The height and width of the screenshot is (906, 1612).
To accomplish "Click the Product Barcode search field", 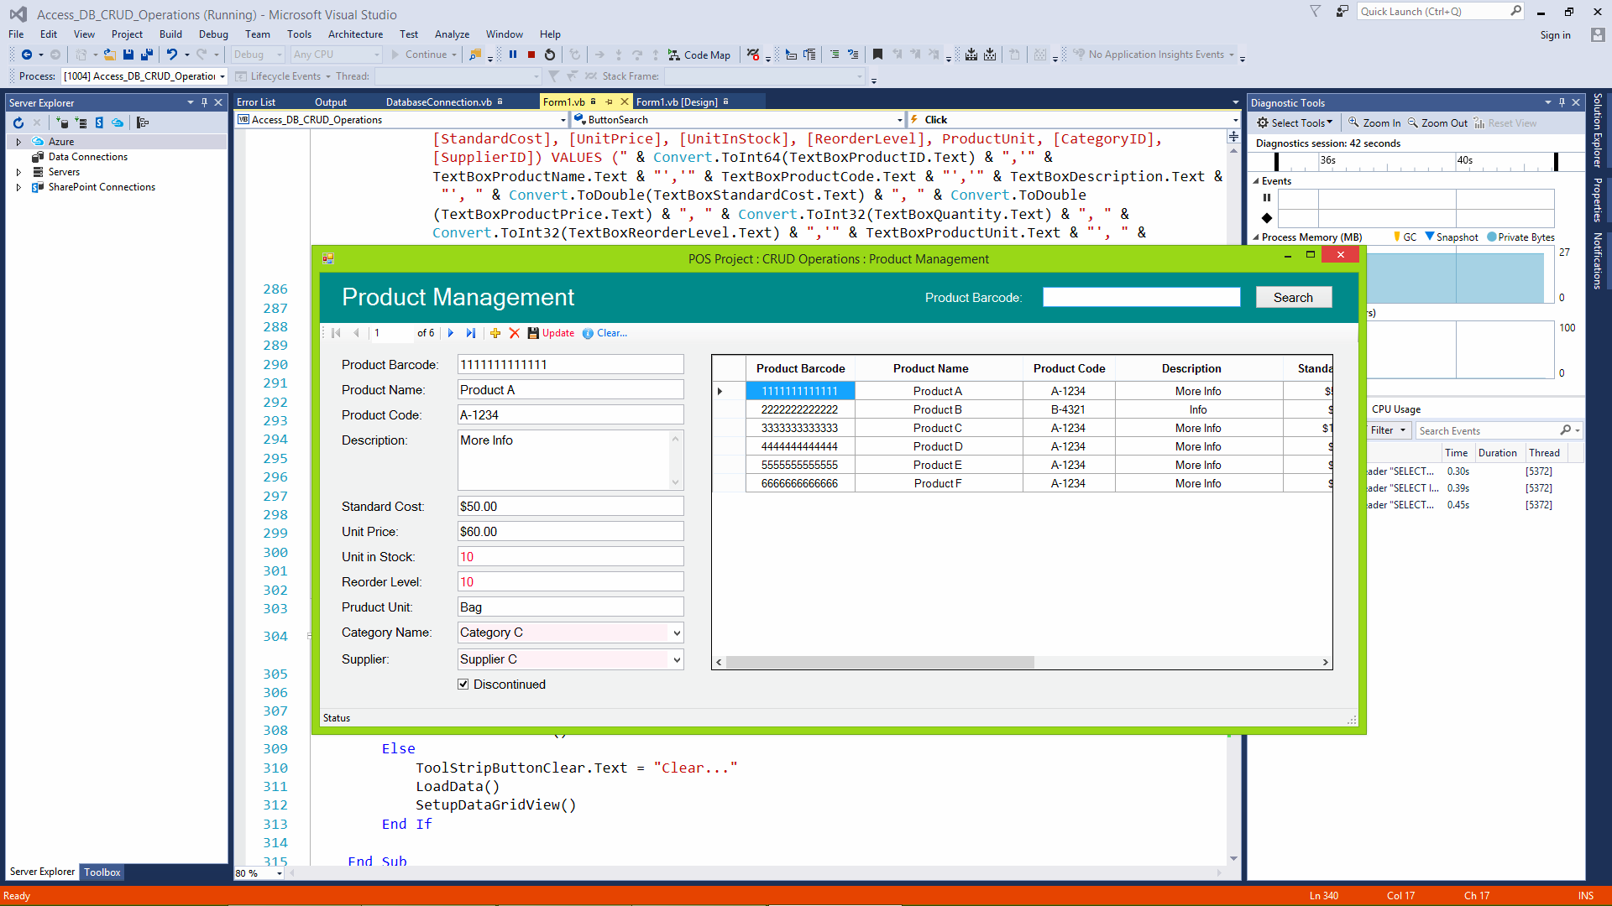I will tap(1141, 298).
